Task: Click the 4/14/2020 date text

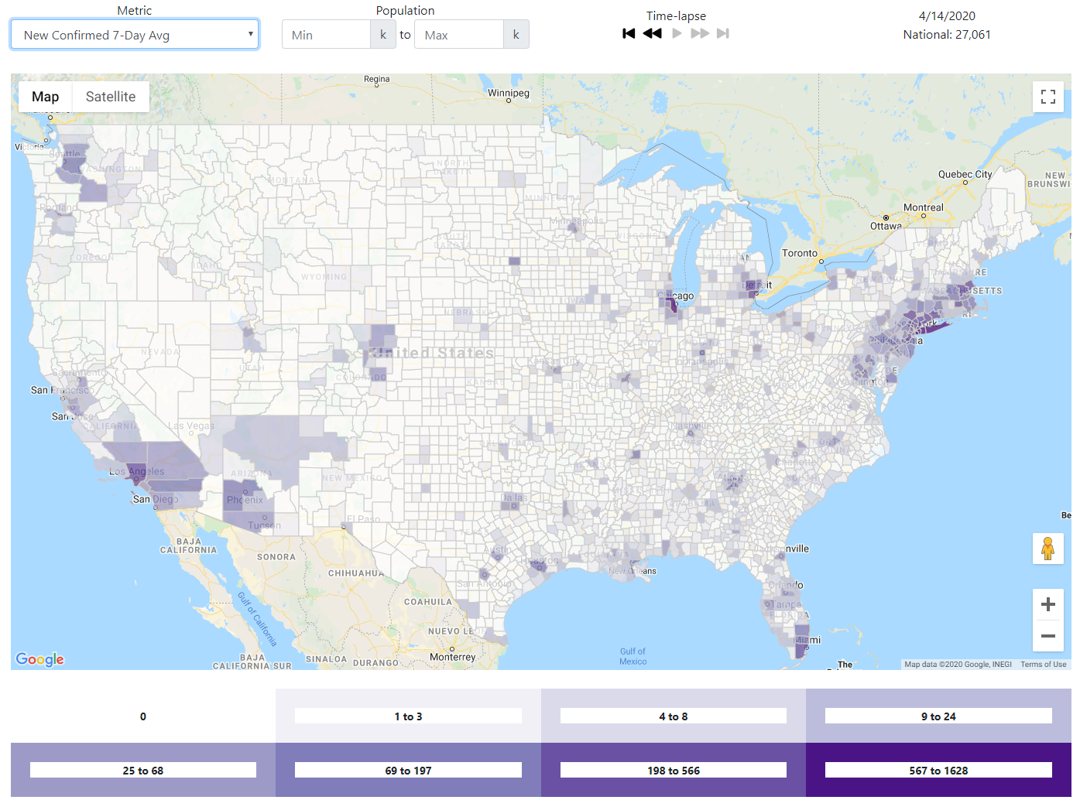Action: pyautogui.click(x=947, y=16)
